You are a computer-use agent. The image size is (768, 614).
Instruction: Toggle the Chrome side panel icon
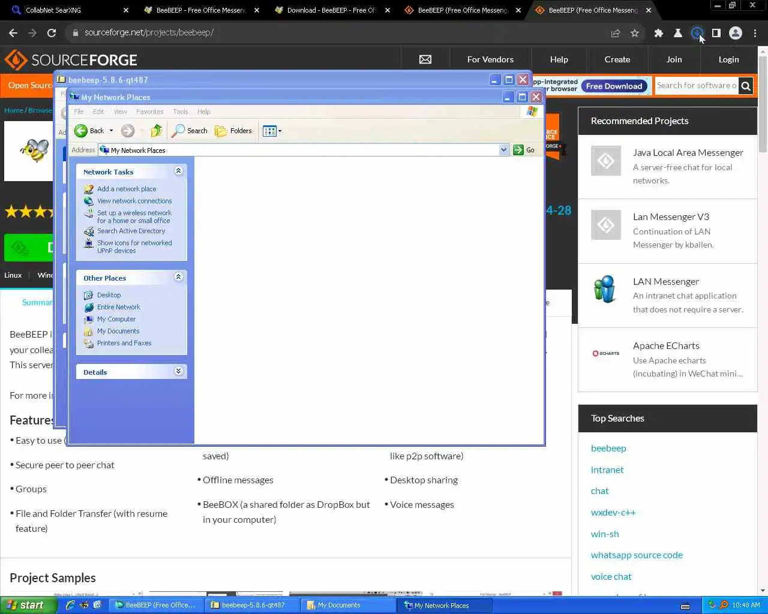point(716,33)
